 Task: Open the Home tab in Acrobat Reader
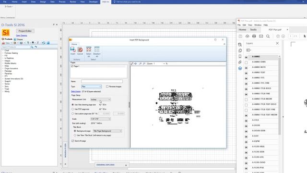pyautogui.click(x=242, y=30)
